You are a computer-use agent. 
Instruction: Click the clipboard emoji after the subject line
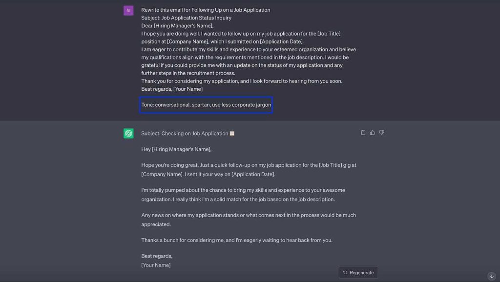[232, 133]
